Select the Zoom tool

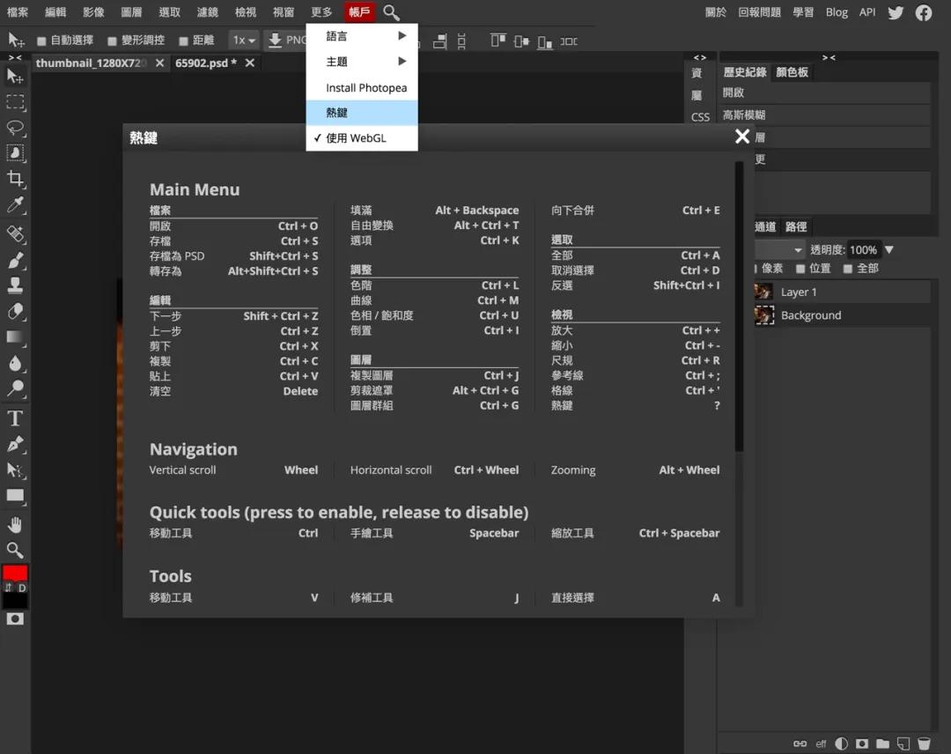point(14,550)
